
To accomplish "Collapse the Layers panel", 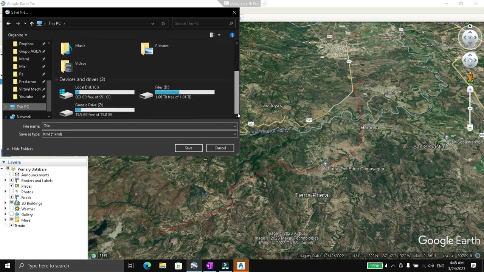I will 4,162.
